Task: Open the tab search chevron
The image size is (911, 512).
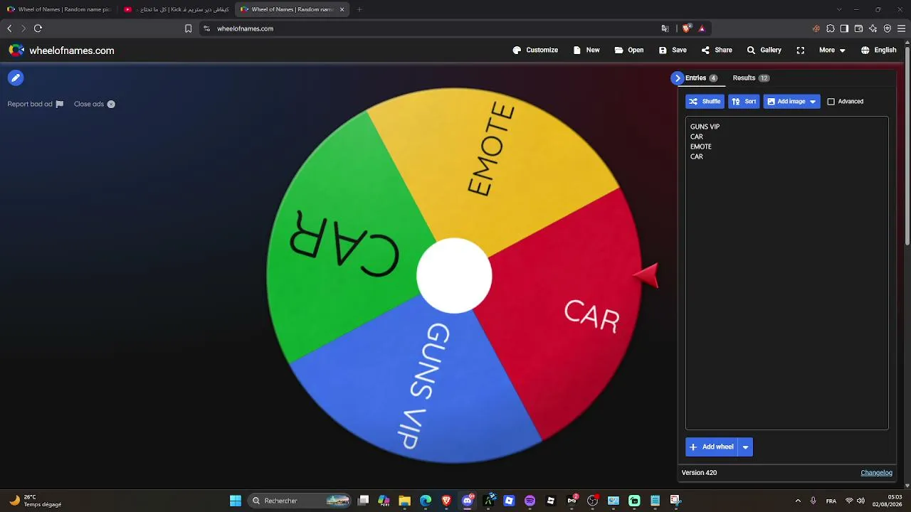Action: [839, 9]
